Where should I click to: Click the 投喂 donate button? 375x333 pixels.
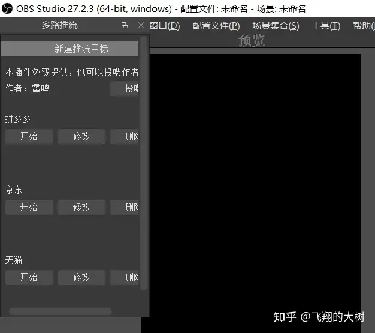point(125,89)
